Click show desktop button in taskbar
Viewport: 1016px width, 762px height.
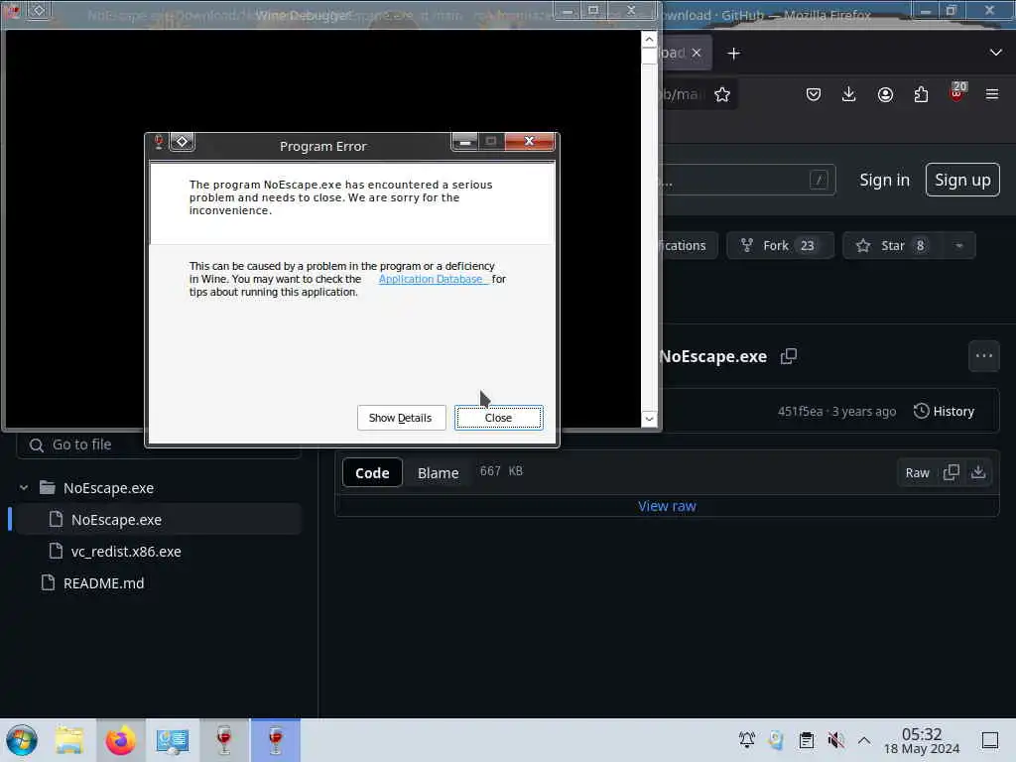point(990,740)
